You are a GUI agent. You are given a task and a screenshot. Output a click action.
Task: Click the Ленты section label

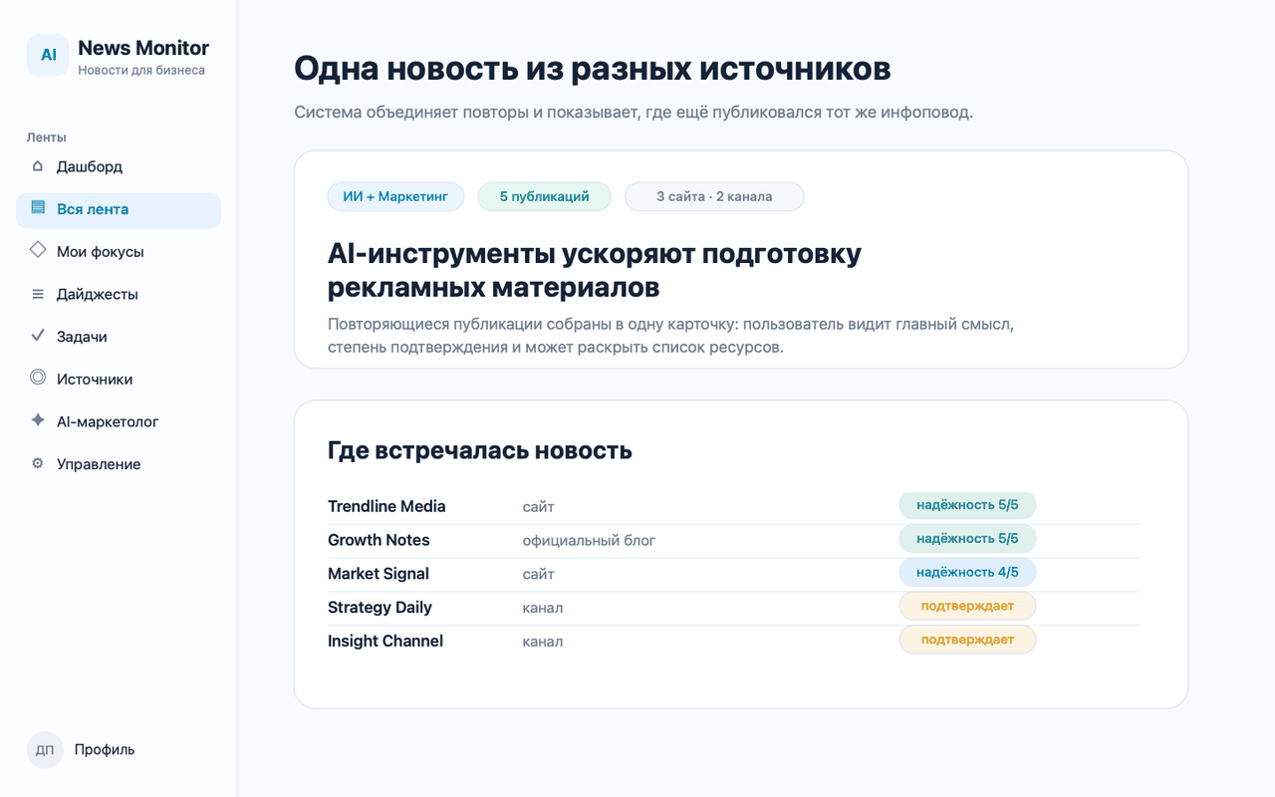pyautogui.click(x=46, y=137)
